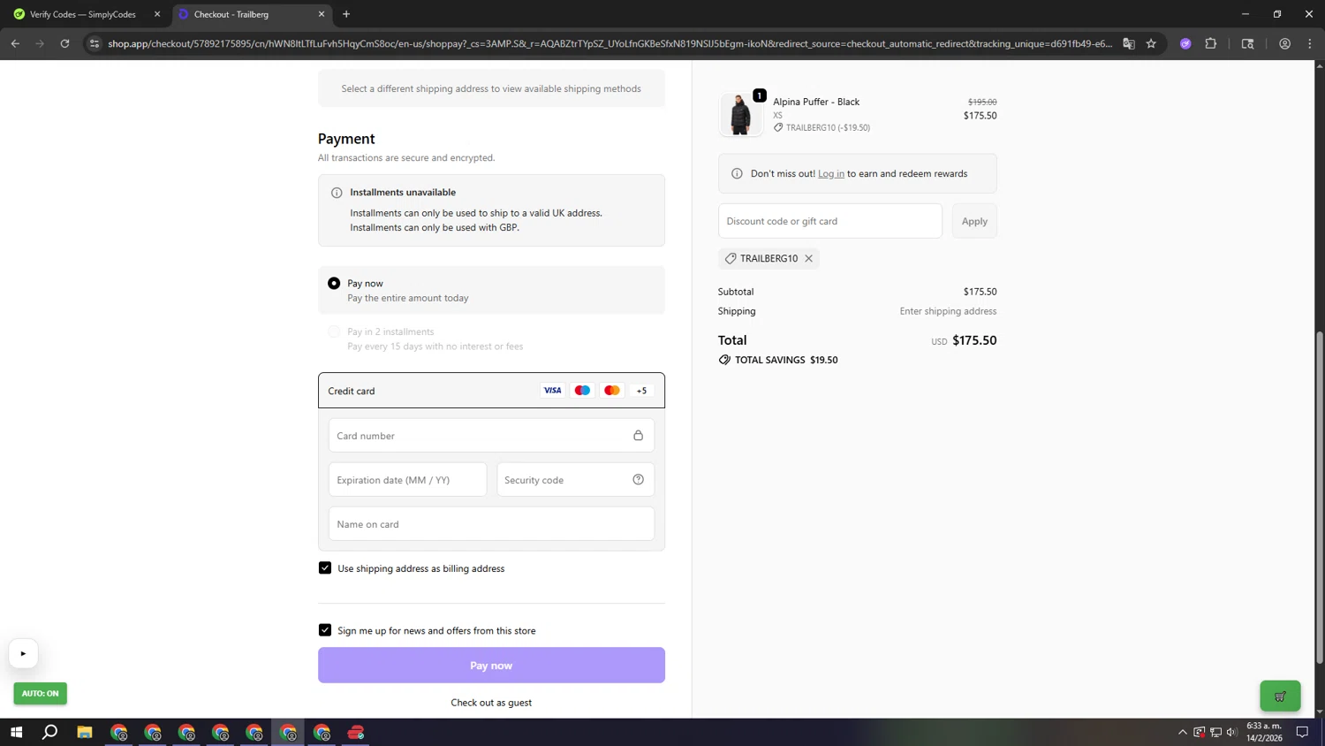Click Check out as guest link
This screenshot has height=746, width=1325.
[x=491, y=703]
